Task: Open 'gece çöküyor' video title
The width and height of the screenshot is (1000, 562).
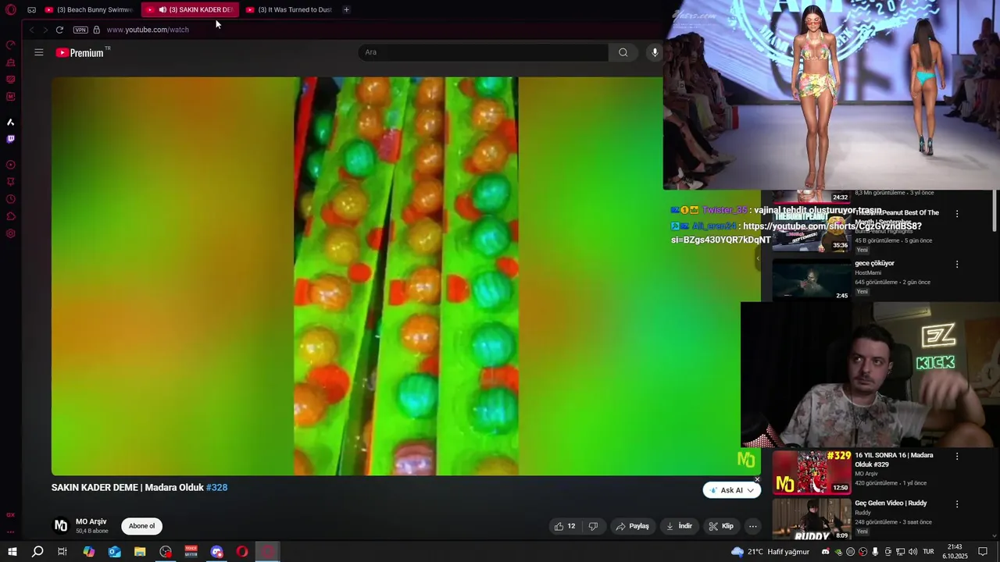Action: [874, 263]
